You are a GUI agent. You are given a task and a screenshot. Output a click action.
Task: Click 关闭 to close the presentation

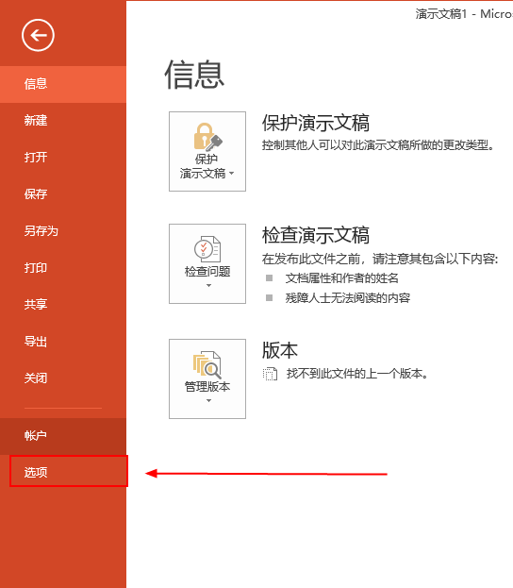pyautogui.click(x=63, y=378)
